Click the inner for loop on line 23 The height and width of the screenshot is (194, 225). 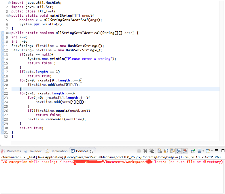pyautogui.click(x=59, y=98)
